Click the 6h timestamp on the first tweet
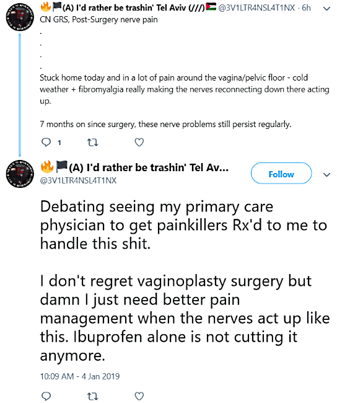This screenshot has height=403, width=337. [x=306, y=7]
